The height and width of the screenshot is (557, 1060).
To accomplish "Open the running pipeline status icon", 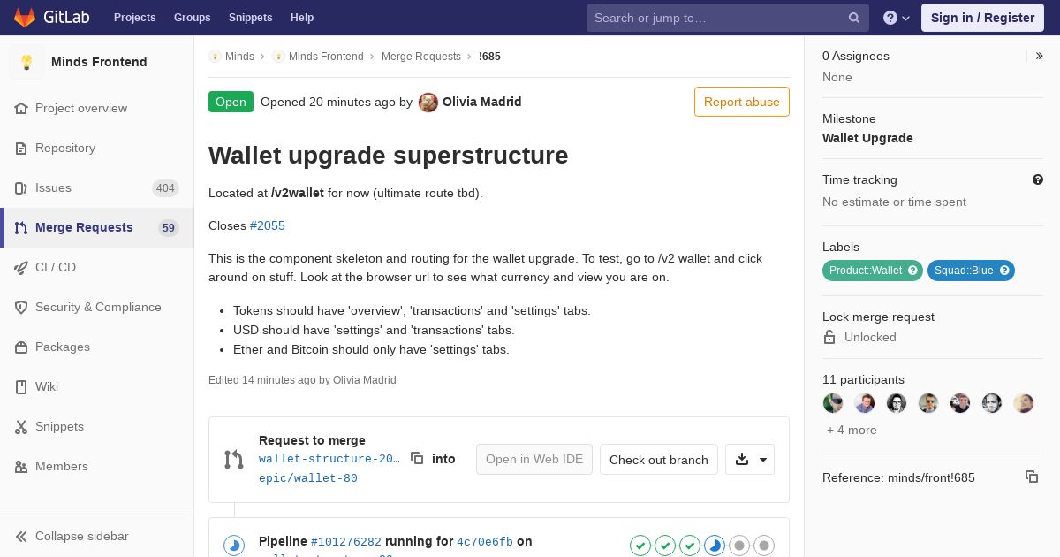I will click(x=233, y=546).
